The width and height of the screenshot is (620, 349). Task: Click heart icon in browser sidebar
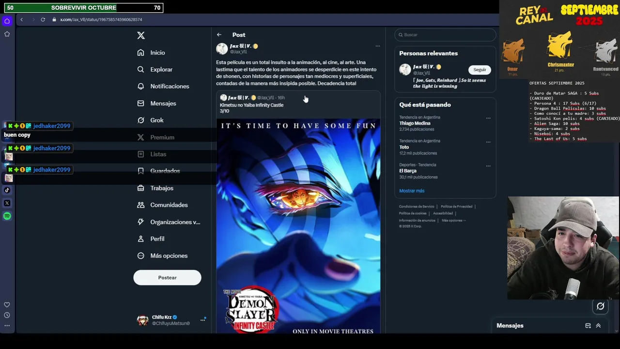click(7, 305)
